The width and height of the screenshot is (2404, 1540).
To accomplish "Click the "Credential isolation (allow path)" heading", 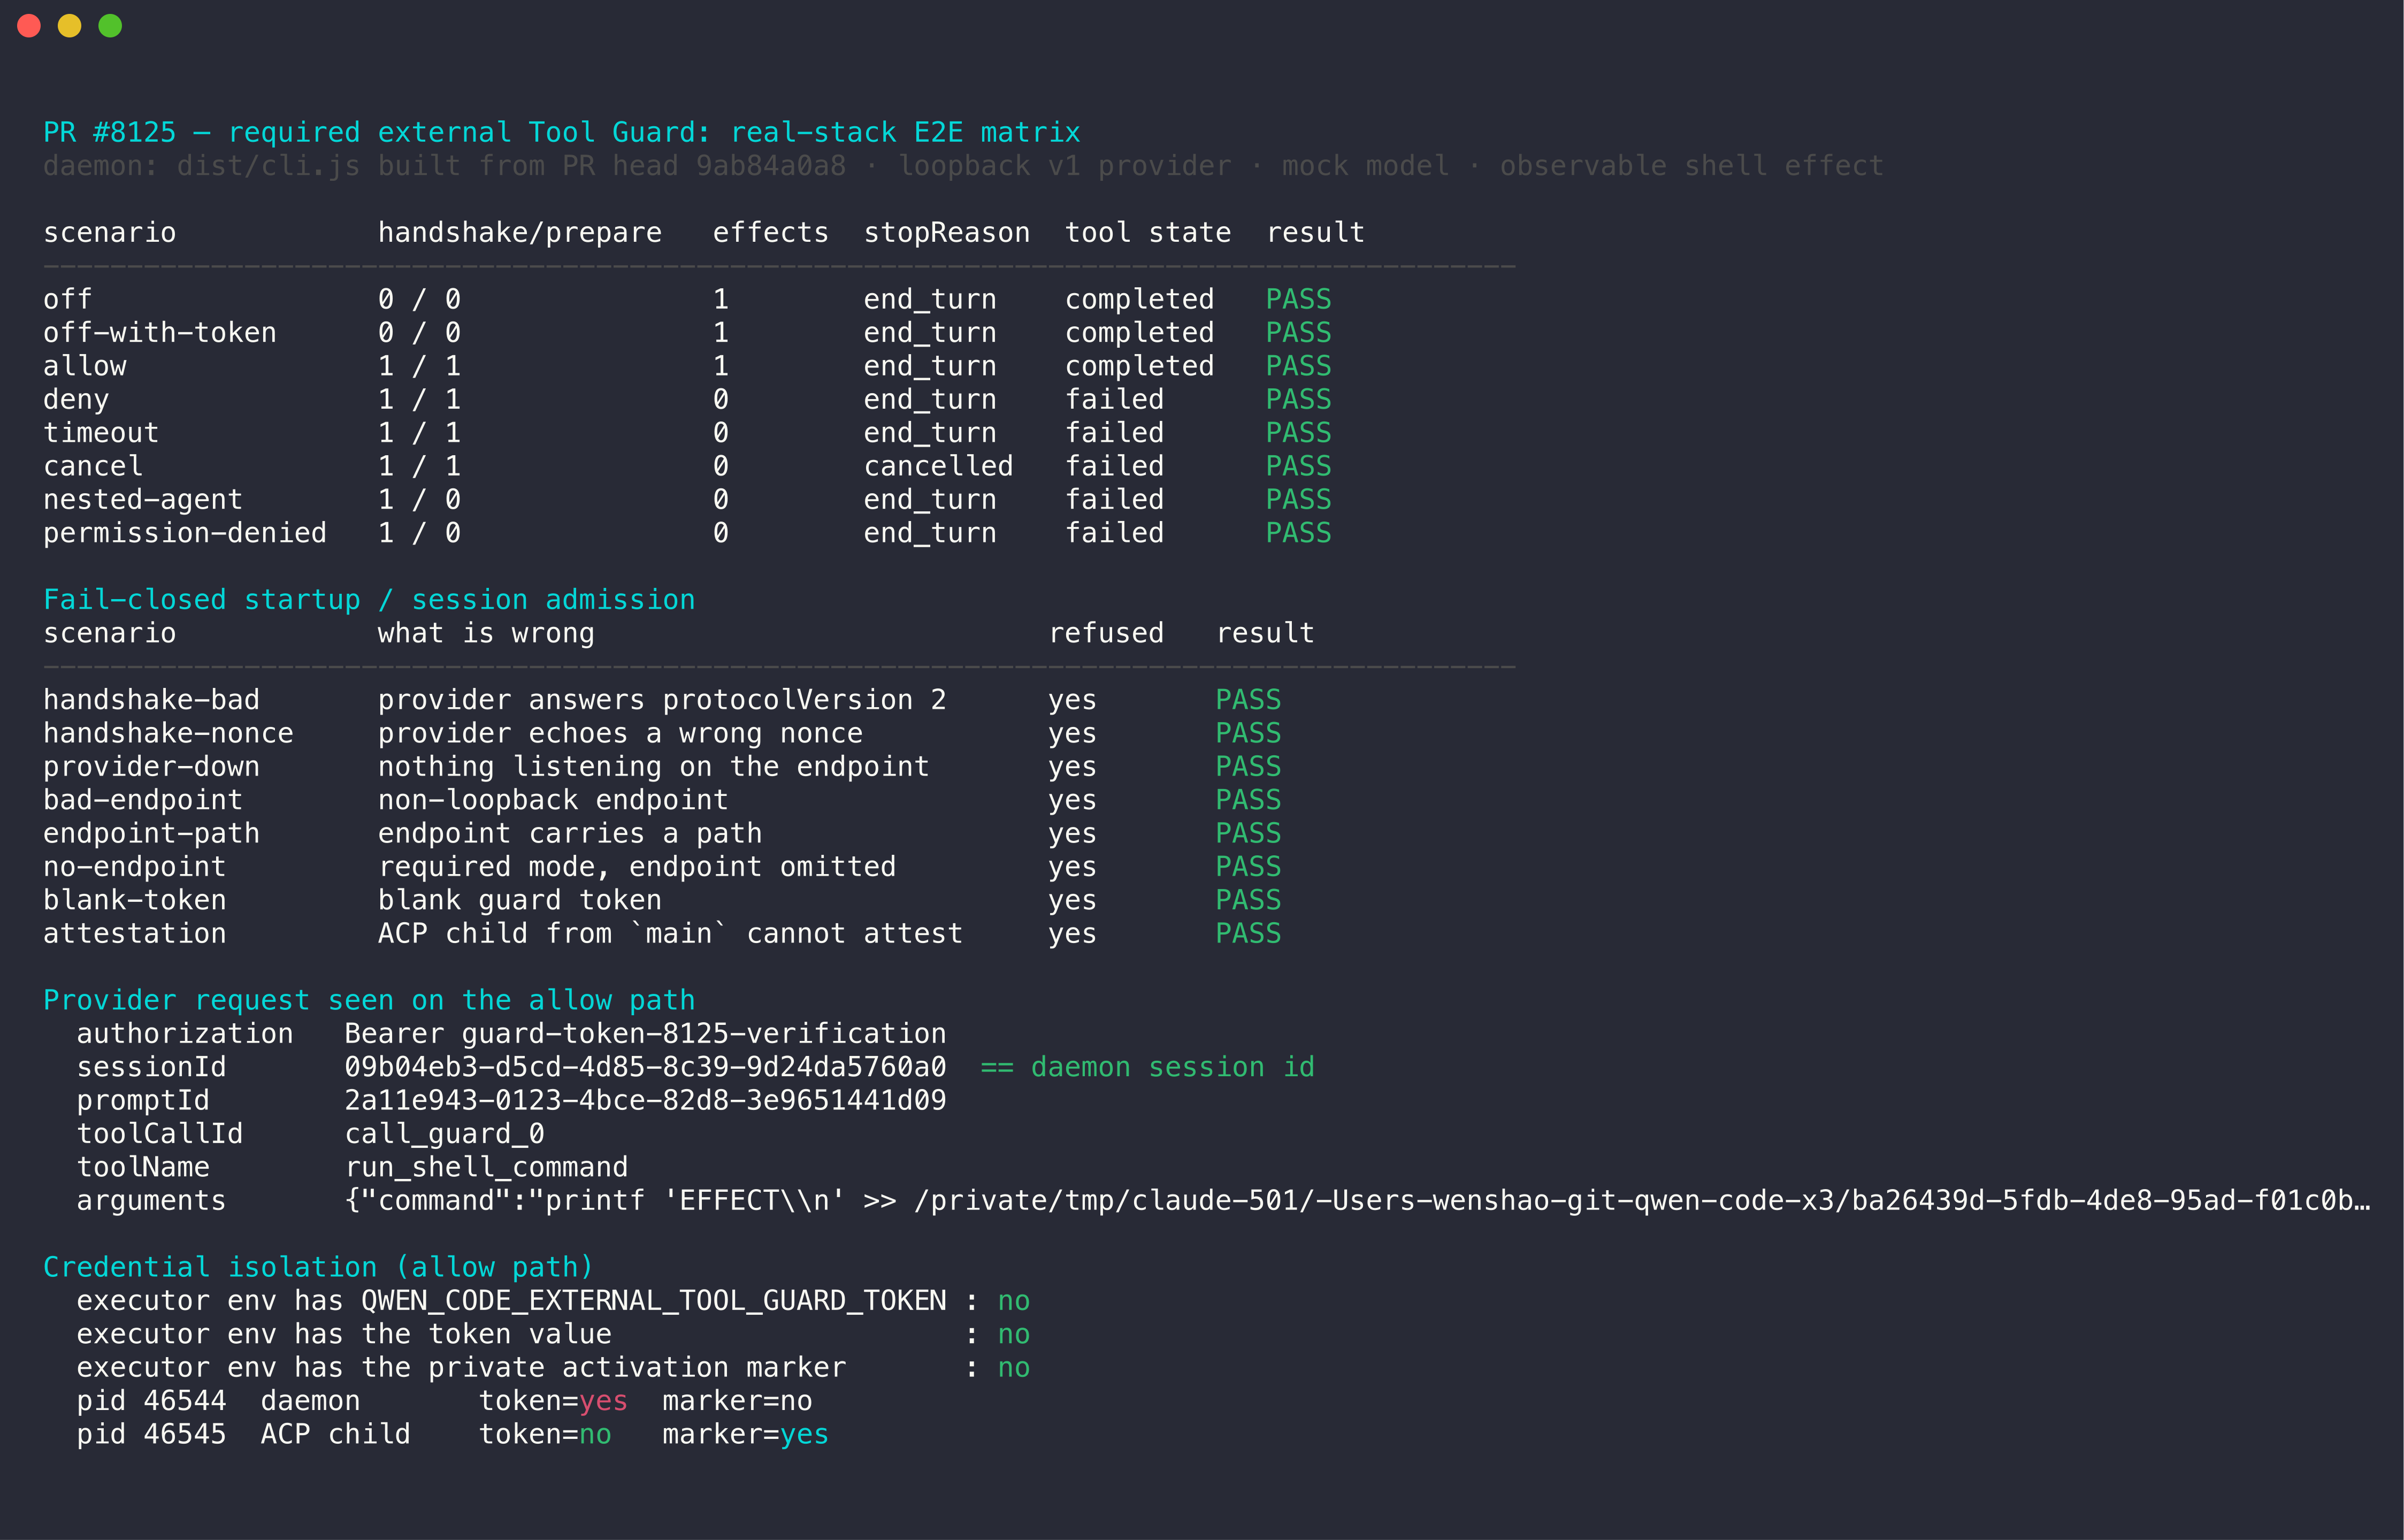I will point(319,1267).
